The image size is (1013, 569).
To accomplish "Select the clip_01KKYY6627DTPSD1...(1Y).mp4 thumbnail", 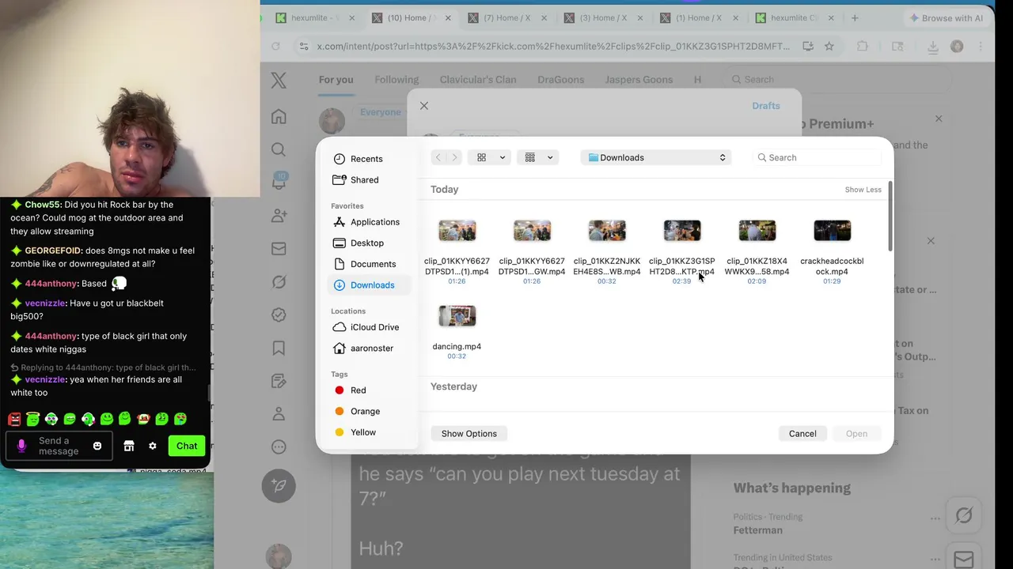I will 457,231.
